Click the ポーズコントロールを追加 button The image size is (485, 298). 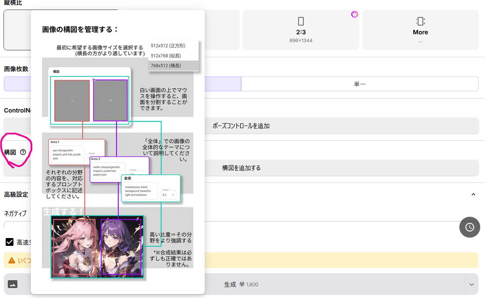(x=241, y=126)
